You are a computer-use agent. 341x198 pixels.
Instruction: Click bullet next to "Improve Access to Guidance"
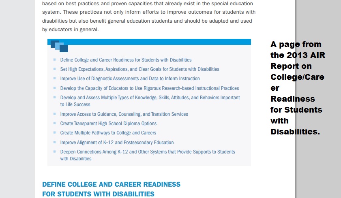click(x=55, y=114)
